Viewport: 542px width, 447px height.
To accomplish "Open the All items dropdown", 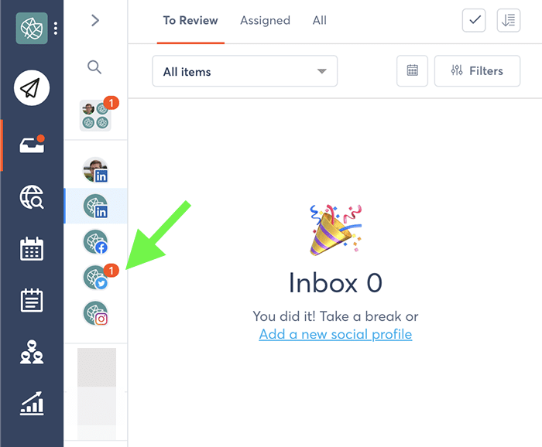I will coord(245,71).
